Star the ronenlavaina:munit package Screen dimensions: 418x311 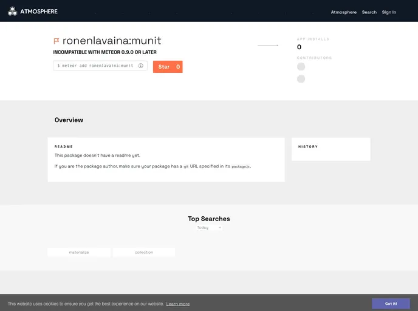tap(168, 67)
